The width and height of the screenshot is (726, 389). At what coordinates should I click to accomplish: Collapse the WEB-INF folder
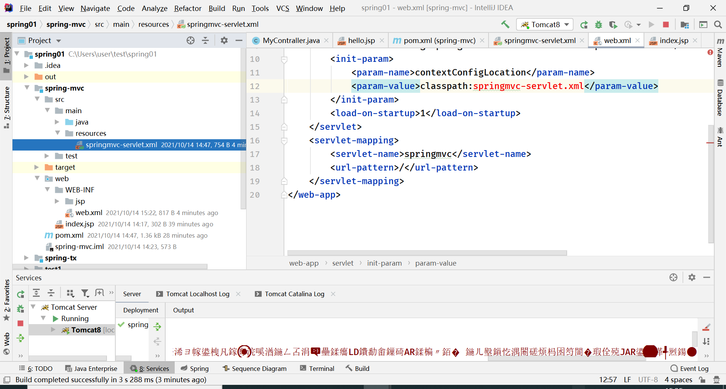(x=47, y=190)
